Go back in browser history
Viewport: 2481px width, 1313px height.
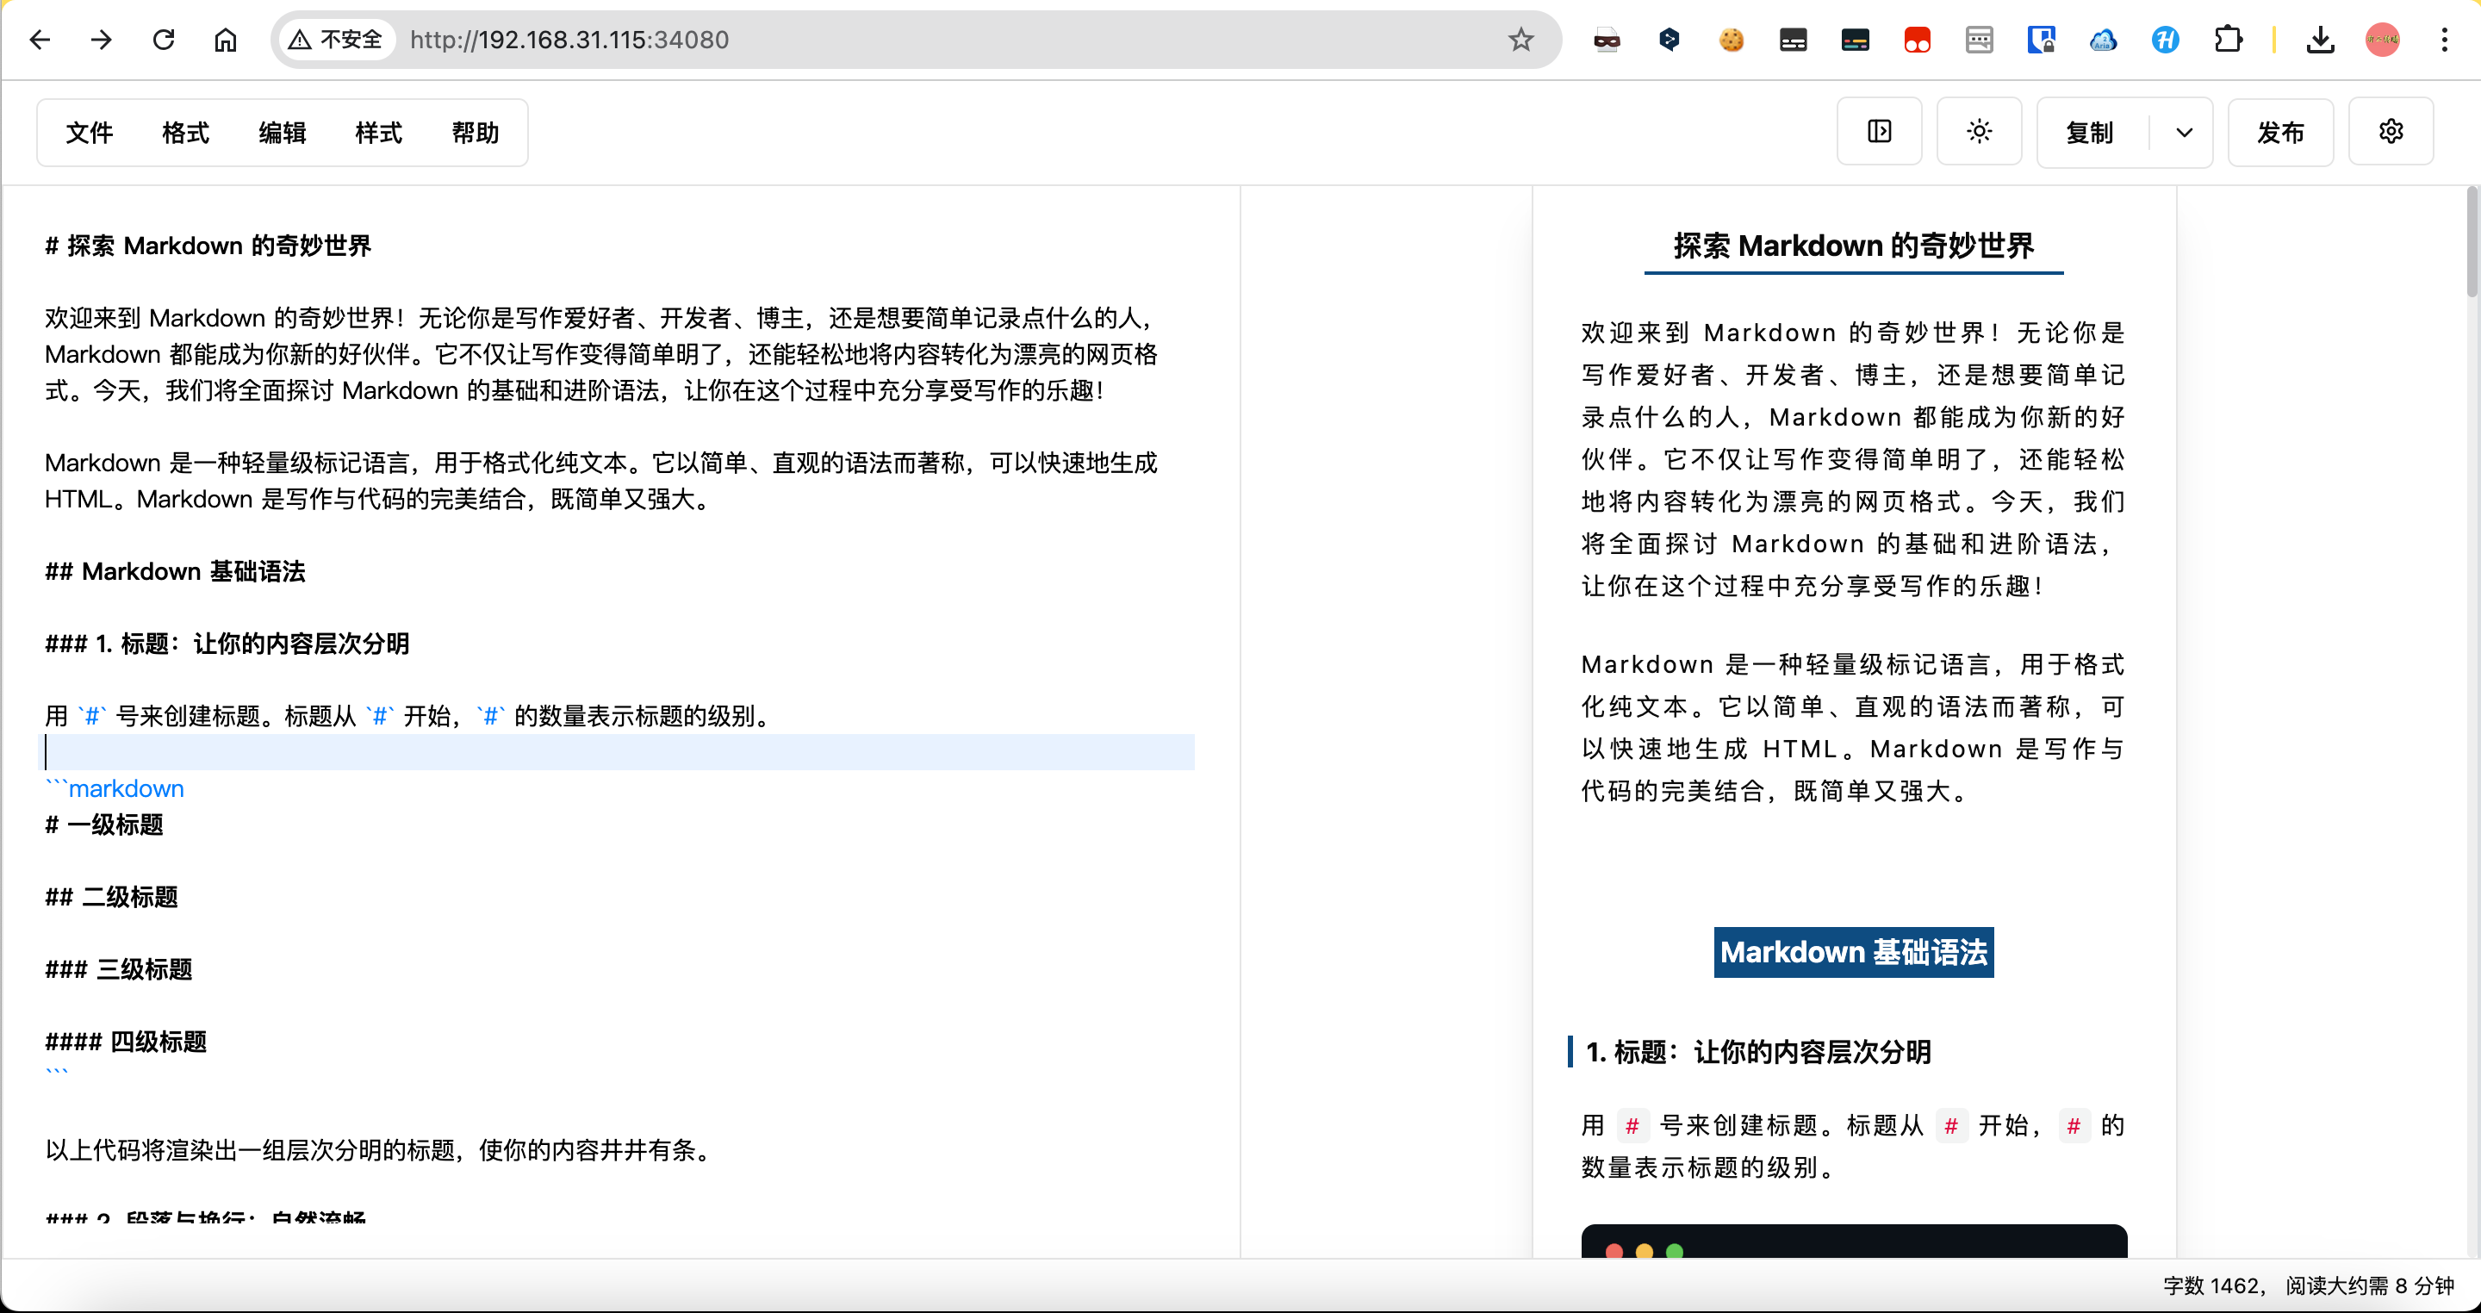(40, 40)
